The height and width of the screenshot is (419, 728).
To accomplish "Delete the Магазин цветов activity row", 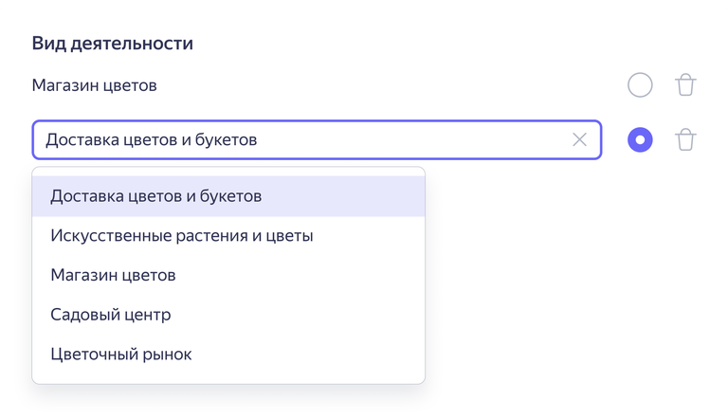I will point(685,85).
